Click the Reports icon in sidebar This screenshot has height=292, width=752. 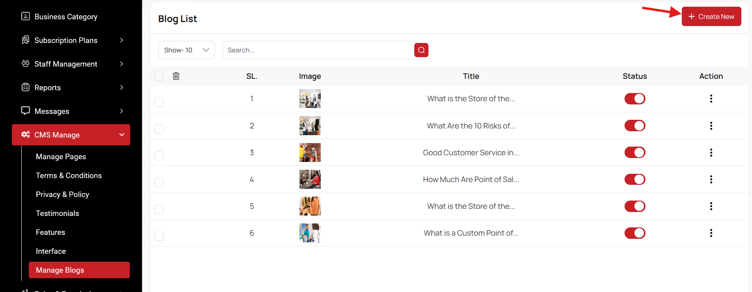(x=26, y=87)
